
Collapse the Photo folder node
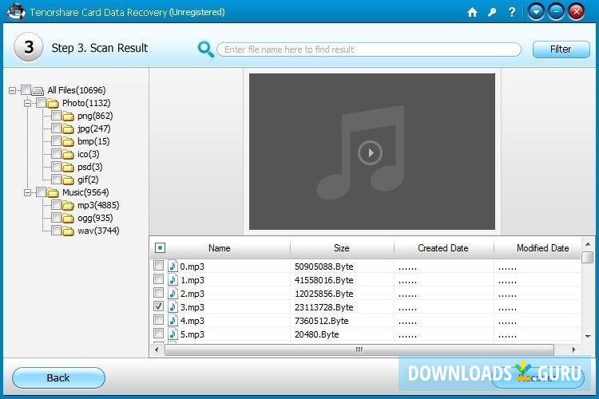(x=27, y=103)
